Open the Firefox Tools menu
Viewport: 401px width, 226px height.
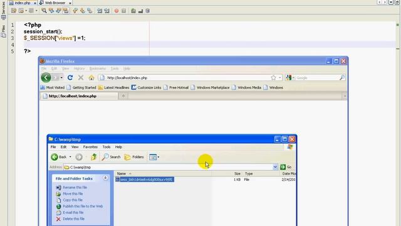[115, 68]
